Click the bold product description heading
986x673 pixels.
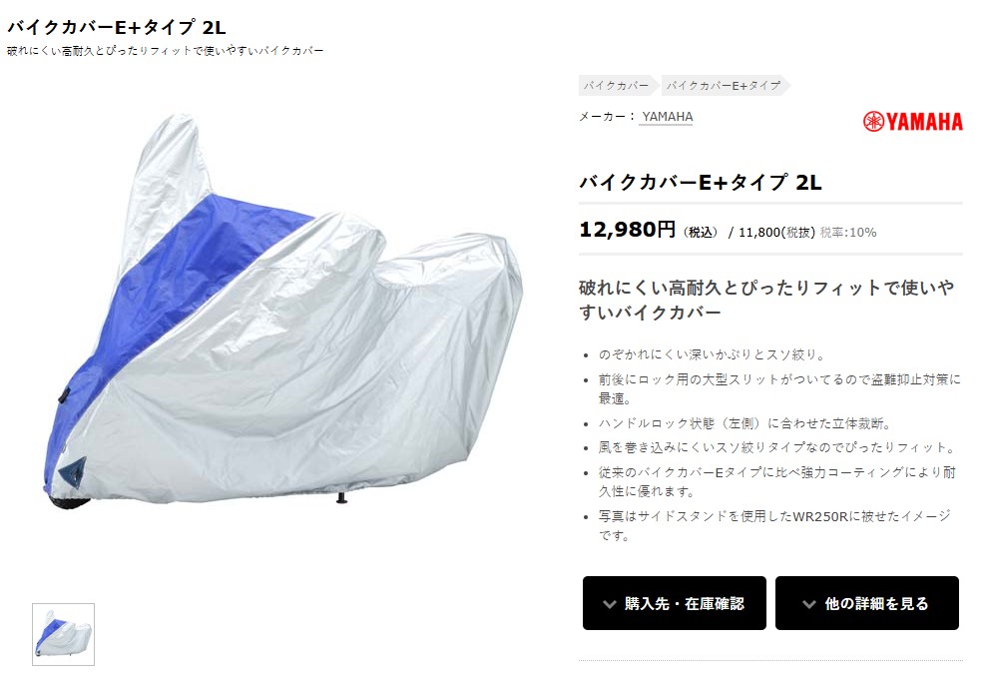pyautogui.click(x=766, y=300)
